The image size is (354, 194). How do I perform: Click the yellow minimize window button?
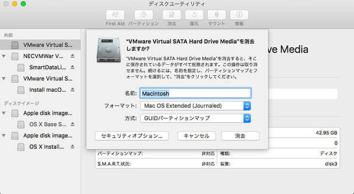(15, 4)
